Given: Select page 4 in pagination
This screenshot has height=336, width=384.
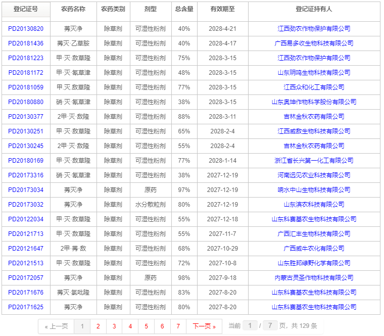Looking at the screenshot, I should [x=130, y=326].
